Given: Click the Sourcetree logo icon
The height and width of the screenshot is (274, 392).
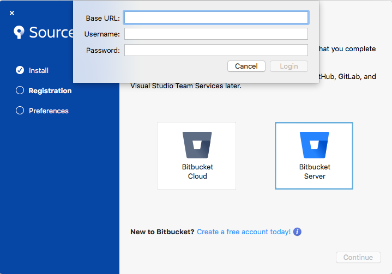Looking at the screenshot, I should [19, 32].
